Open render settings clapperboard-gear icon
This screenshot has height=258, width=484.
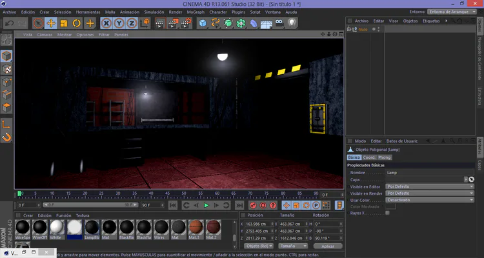[x=186, y=23]
